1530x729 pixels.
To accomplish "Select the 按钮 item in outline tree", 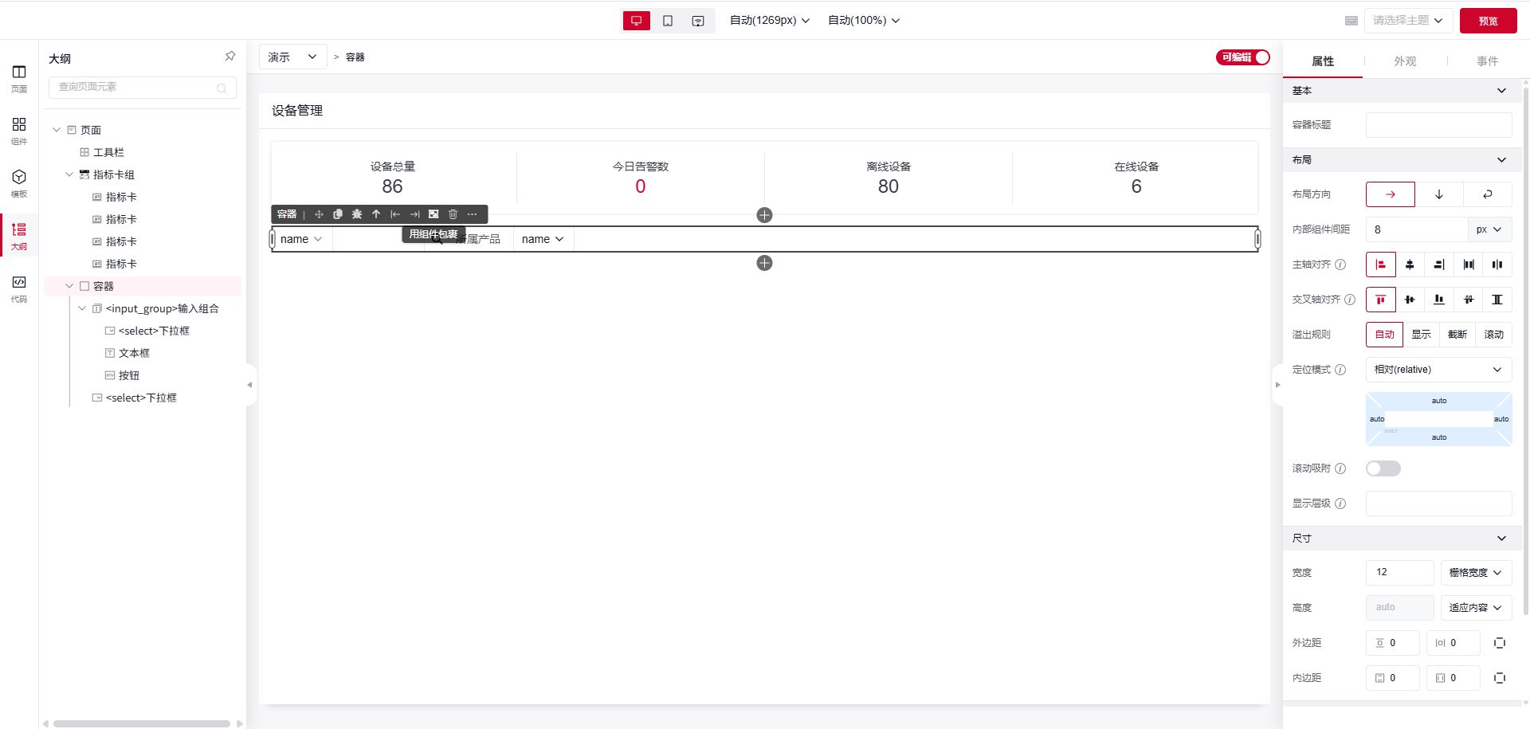I will 128,375.
